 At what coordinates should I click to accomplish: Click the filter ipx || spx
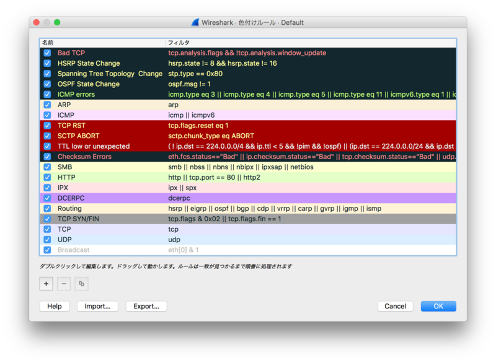click(x=182, y=188)
